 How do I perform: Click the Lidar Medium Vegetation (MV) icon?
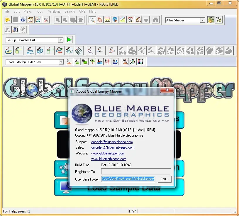[84, 62]
